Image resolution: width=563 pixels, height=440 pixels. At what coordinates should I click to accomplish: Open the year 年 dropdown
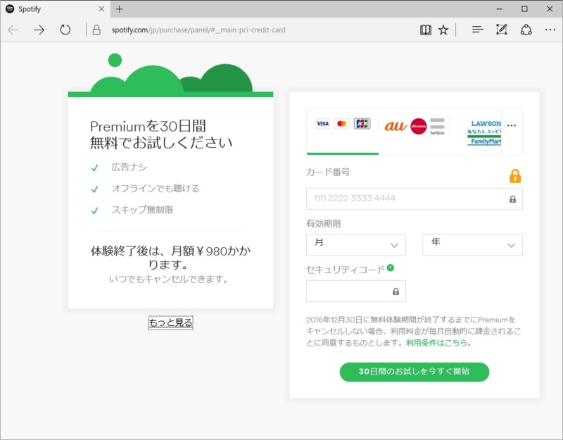tap(472, 245)
